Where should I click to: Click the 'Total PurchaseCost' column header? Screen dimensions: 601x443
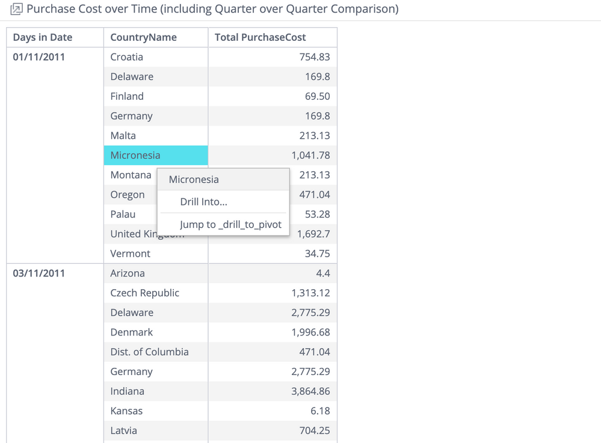[x=260, y=37]
